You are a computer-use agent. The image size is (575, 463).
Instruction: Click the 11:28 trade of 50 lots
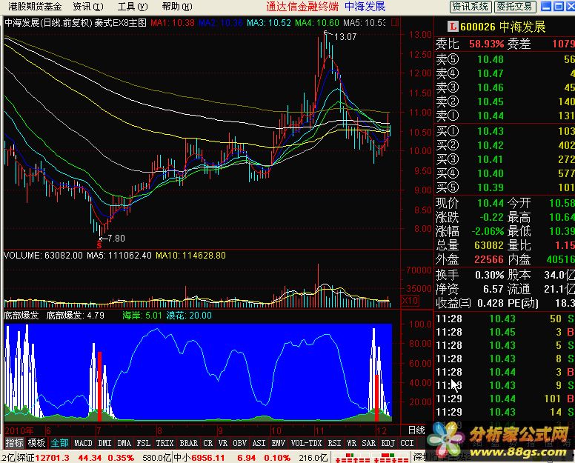point(505,319)
